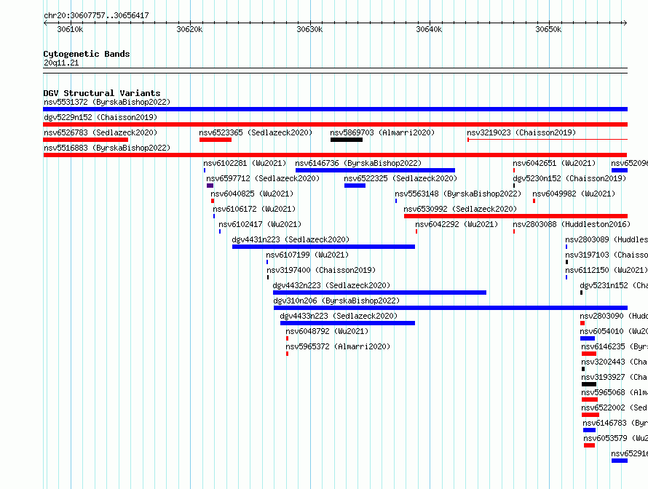This screenshot has width=648, height=489.
Task: Click the 30640k ruler position
Action: pyautogui.click(x=429, y=29)
